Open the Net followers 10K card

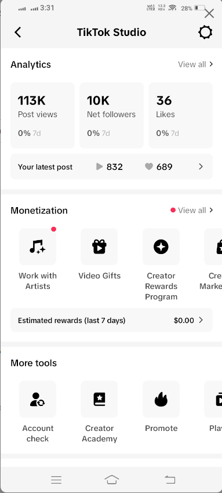tap(111, 115)
